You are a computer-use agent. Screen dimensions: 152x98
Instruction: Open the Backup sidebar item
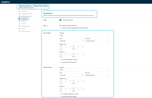(23, 29)
